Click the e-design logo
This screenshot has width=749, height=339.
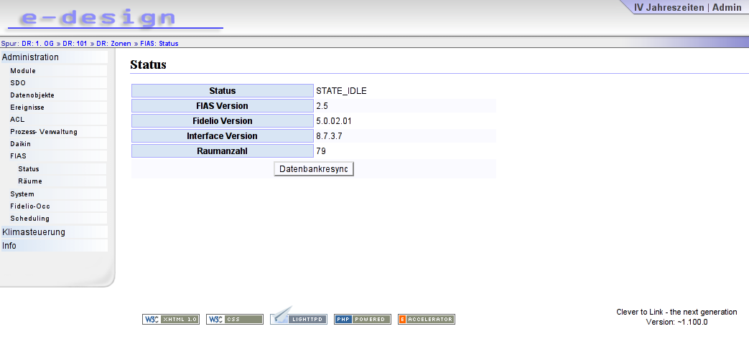tap(116, 18)
